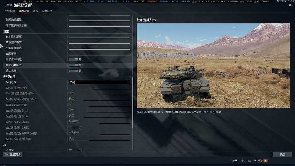Open the 光线追踪 dropdown
Screen dimensions: 295x166
point(99,82)
